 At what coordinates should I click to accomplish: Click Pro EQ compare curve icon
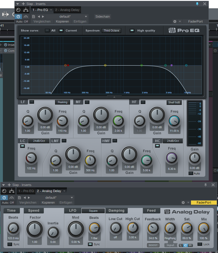(26, 16)
